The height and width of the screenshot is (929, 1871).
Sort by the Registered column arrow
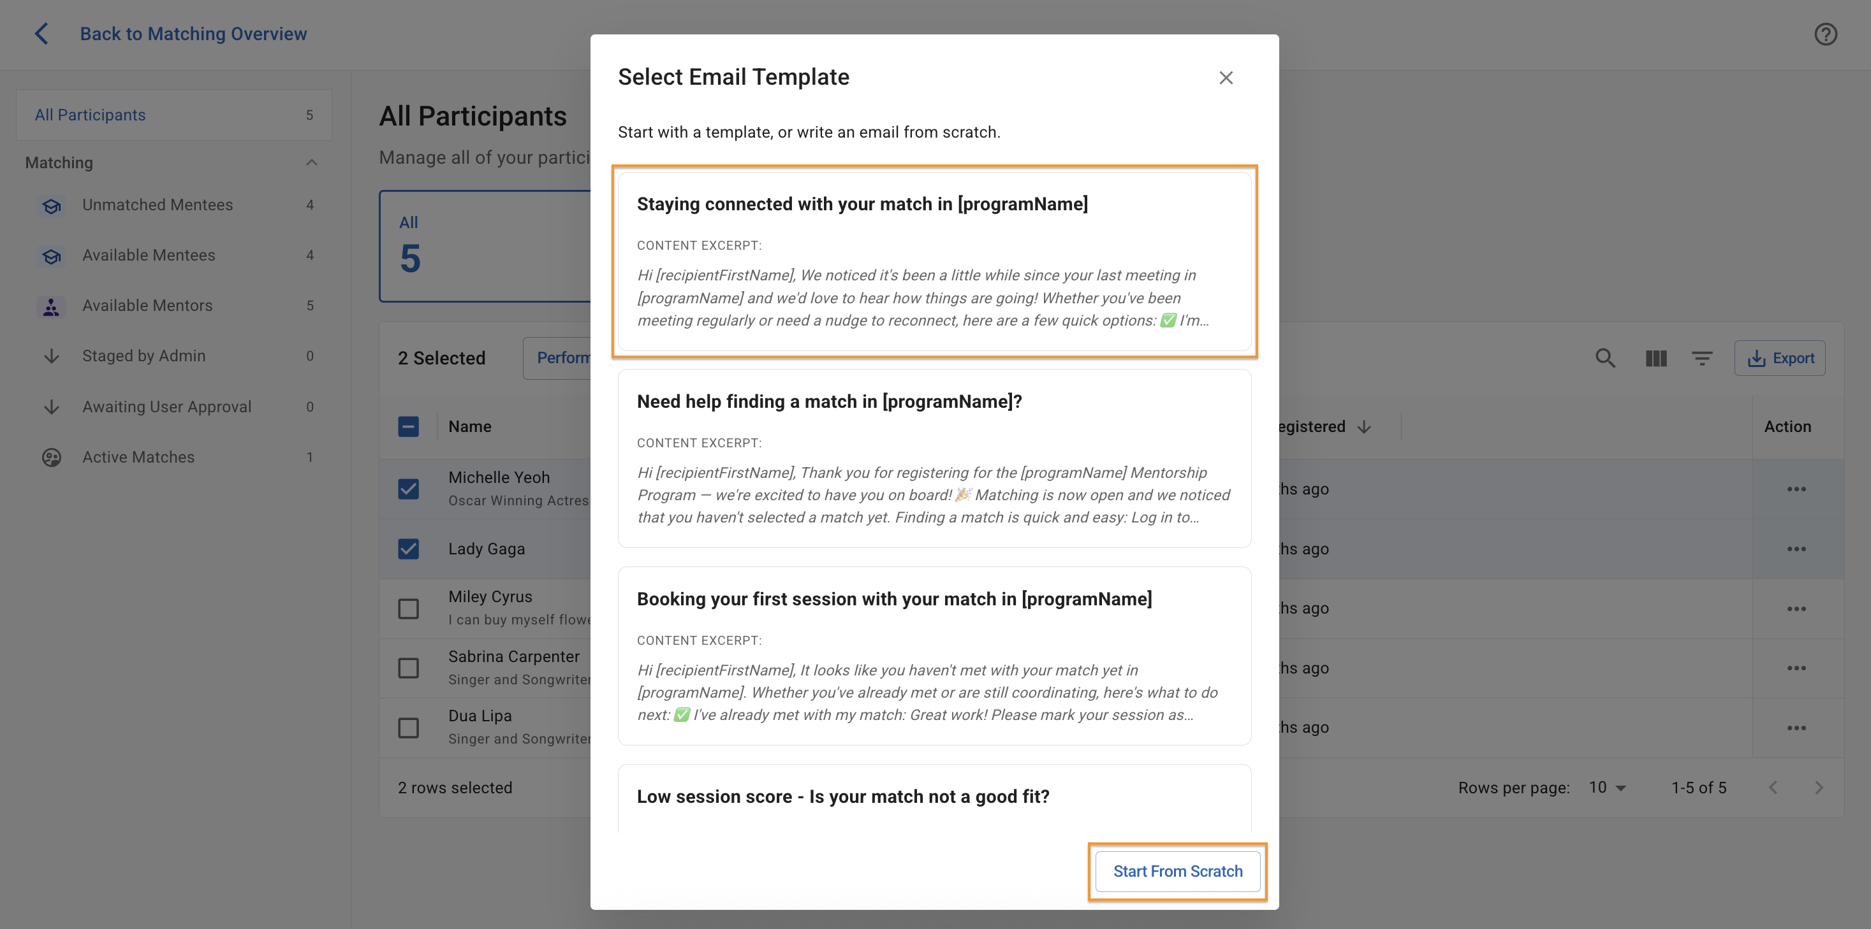pos(1364,427)
